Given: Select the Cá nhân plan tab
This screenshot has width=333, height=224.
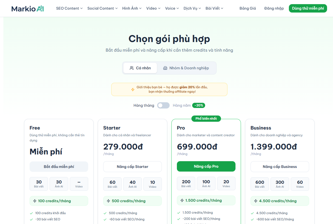Looking at the screenshot, I should coord(140,68).
